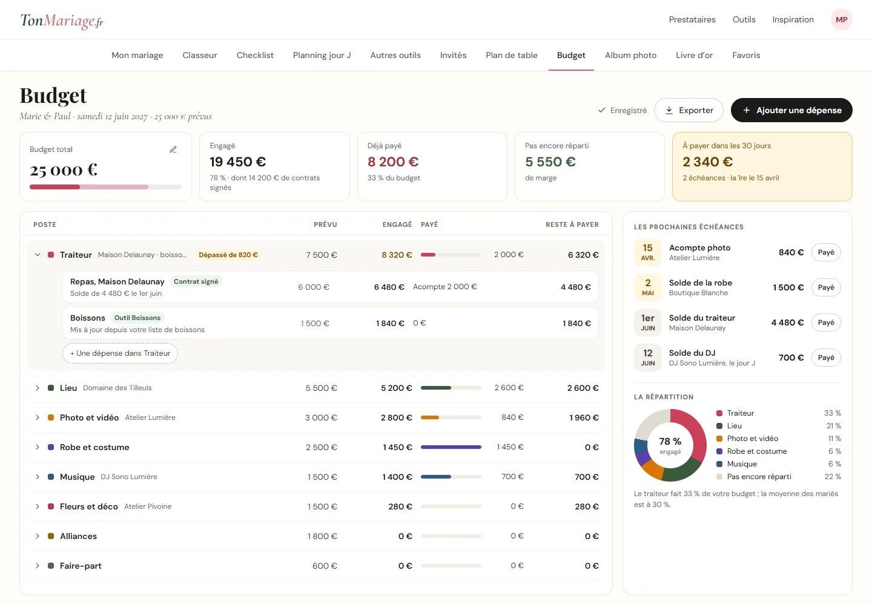Mark Solde du traiteur as Payé
This screenshot has height=605, width=872.
tap(826, 322)
